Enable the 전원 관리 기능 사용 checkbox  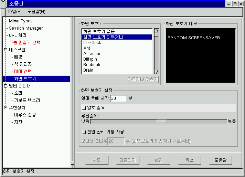[x=84, y=132]
